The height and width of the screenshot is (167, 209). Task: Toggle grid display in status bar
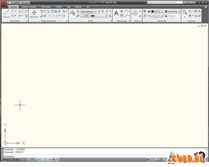click(32, 160)
